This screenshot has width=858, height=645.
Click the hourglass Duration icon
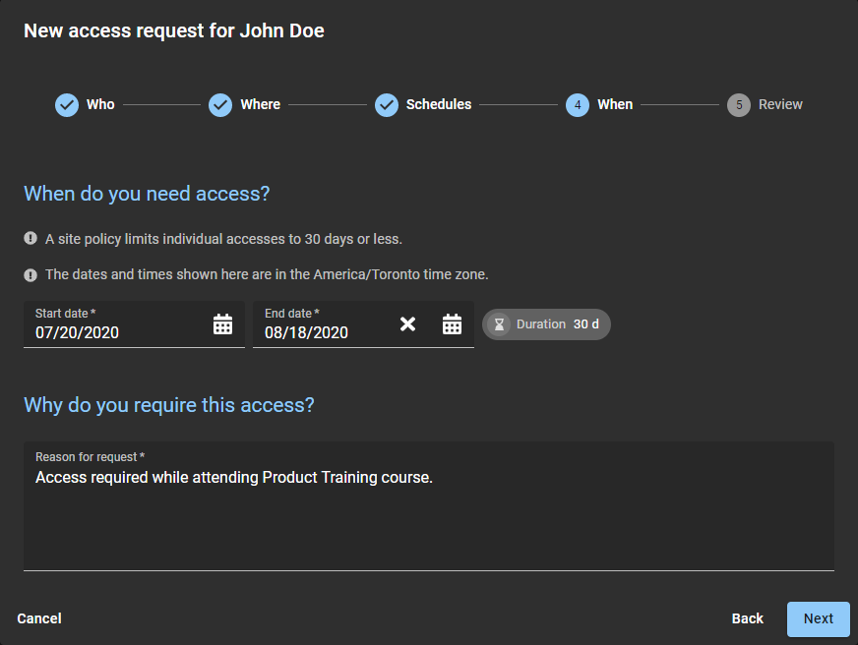pos(499,324)
